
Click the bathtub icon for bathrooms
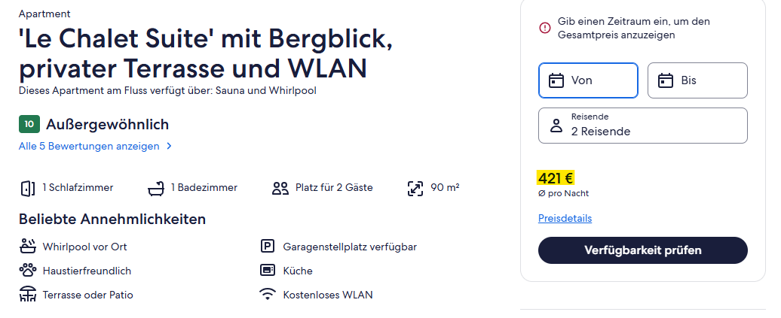tap(156, 188)
